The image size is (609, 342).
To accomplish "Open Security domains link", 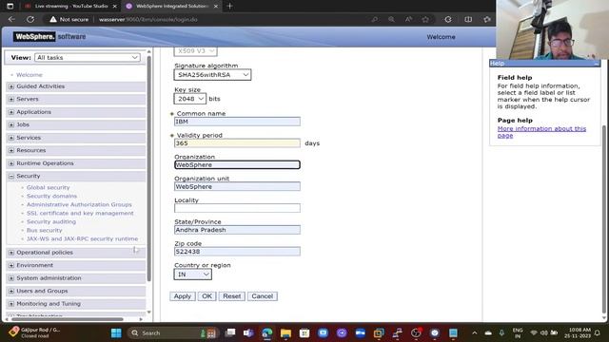I will coord(51,196).
